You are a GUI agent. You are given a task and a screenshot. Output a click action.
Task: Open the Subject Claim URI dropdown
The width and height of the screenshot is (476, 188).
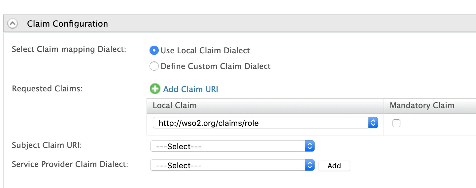tap(228, 146)
